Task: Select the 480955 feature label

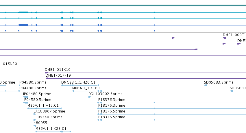Action: (x=40, y=123)
